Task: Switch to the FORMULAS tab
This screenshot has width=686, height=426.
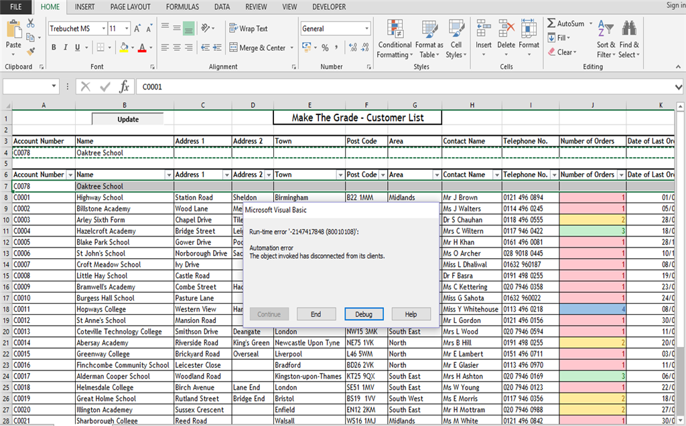Action: tap(182, 7)
